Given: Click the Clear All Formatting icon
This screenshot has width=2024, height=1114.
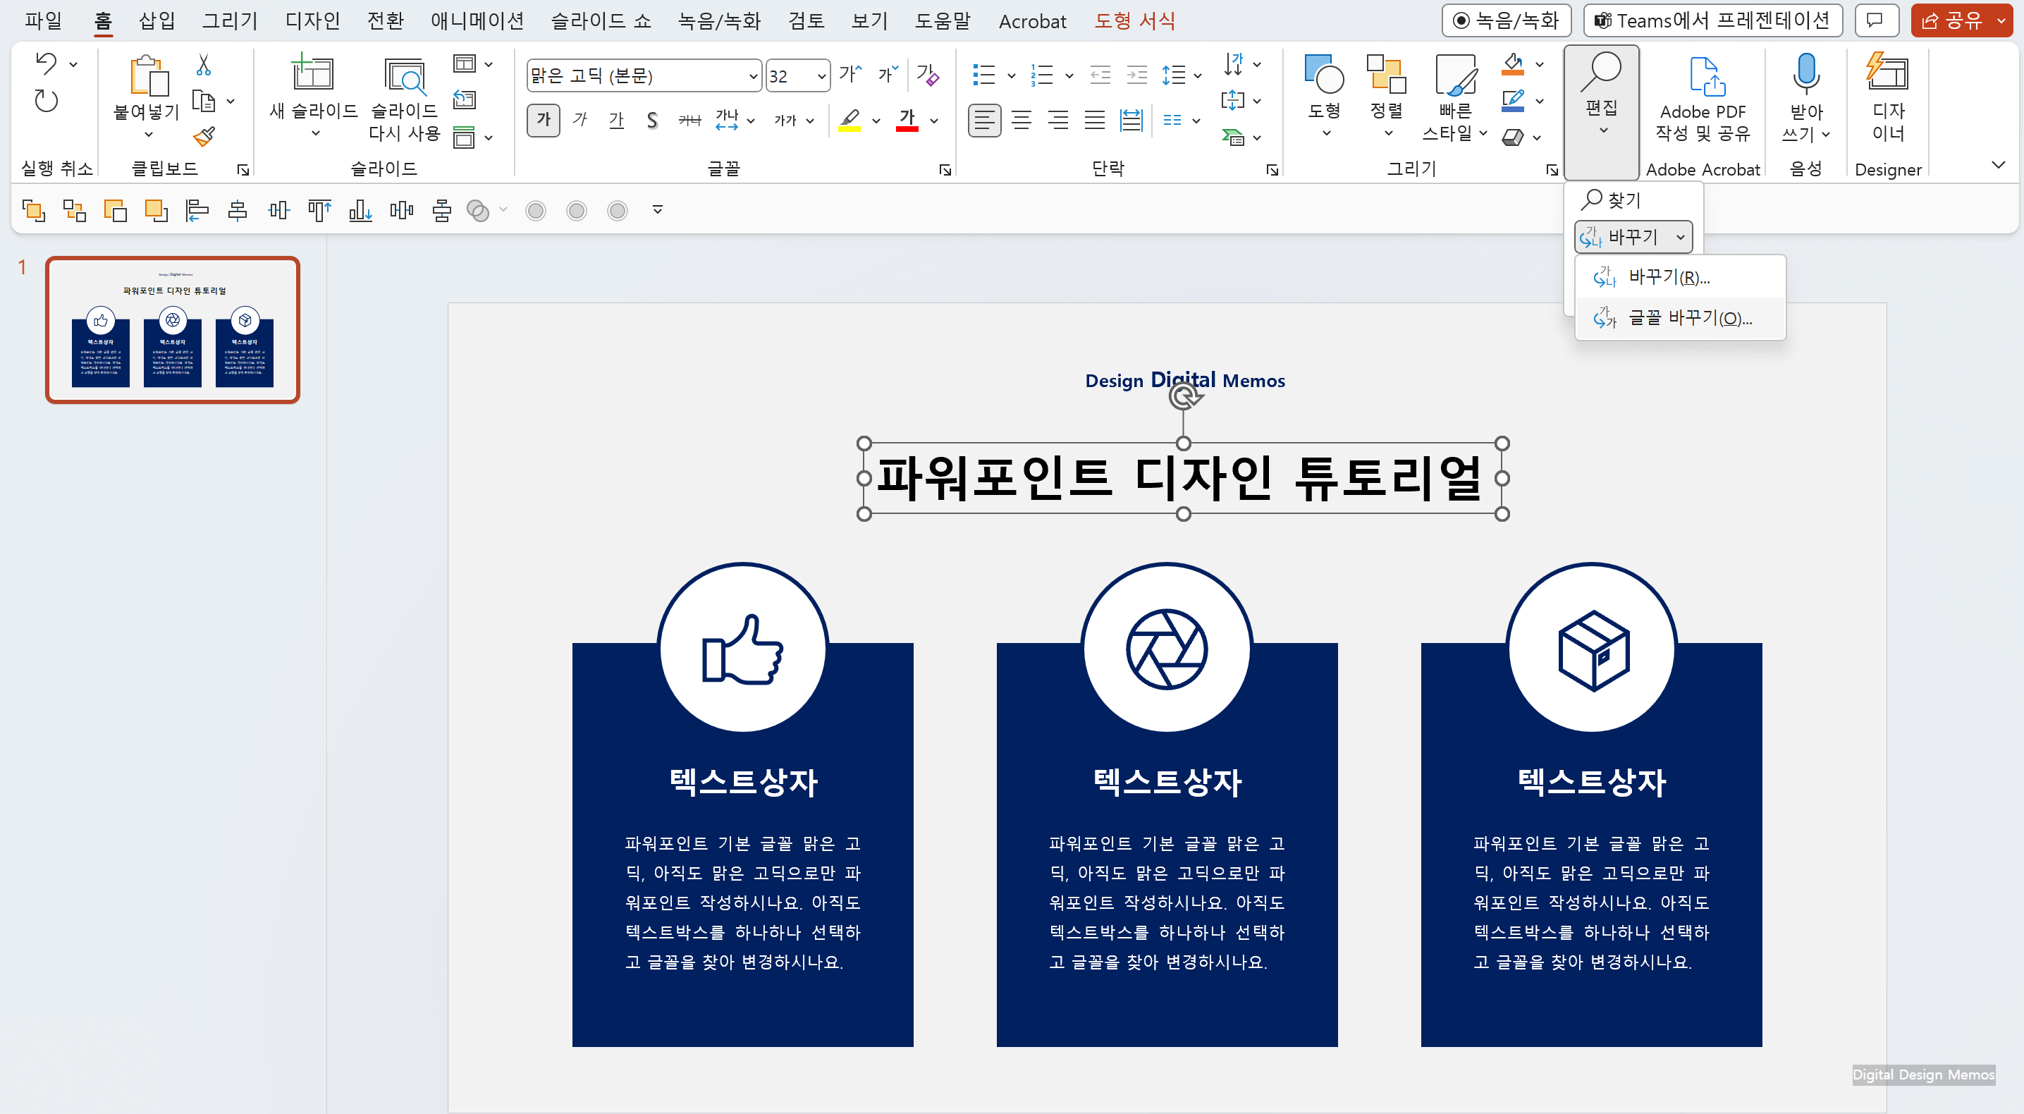Looking at the screenshot, I should click(x=927, y=75).
